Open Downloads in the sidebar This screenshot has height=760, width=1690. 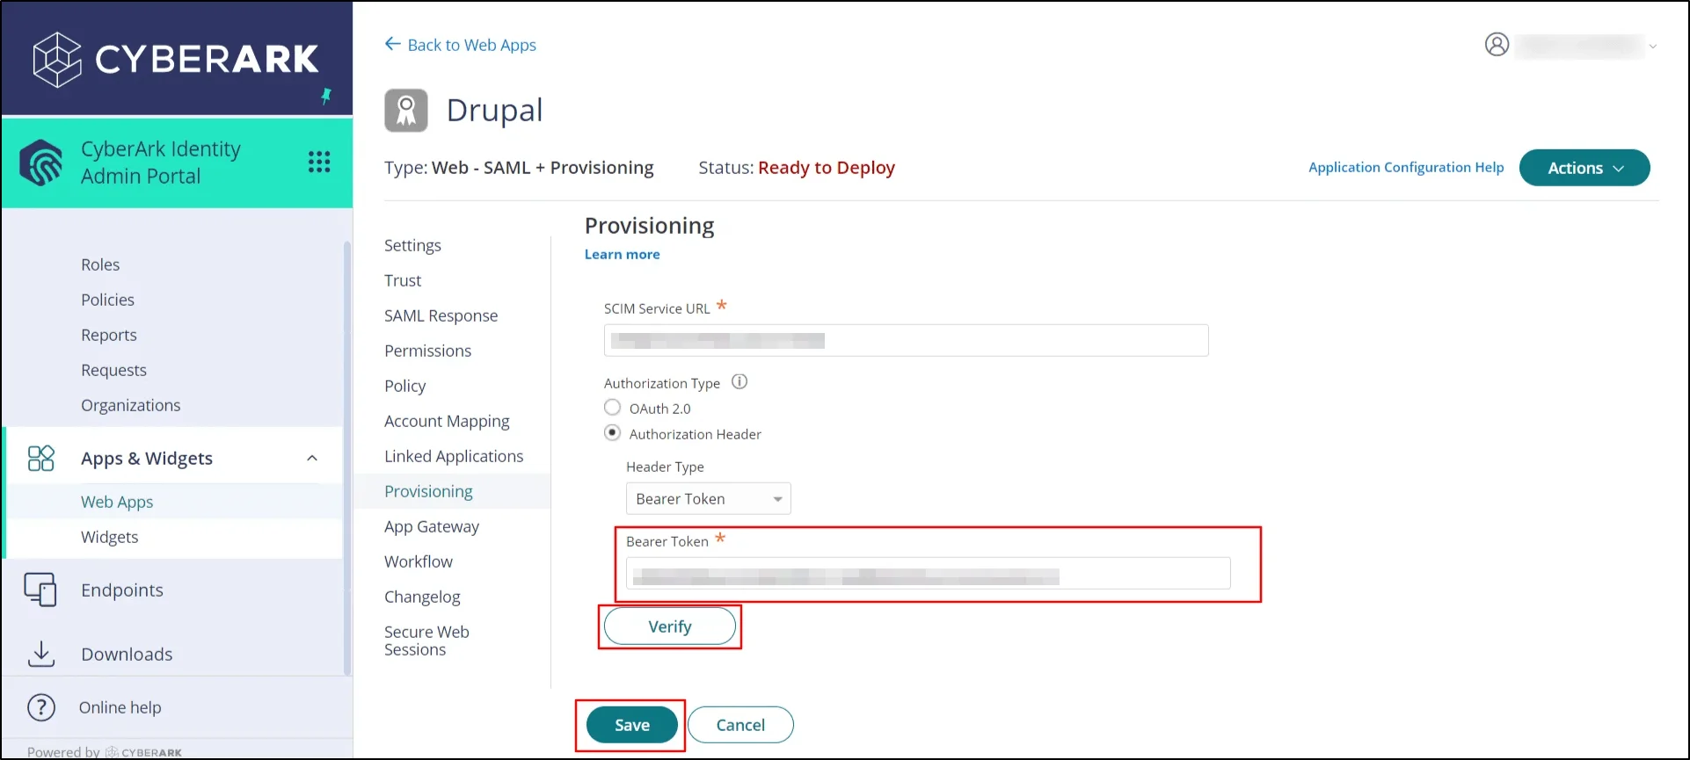click(127, 654)
